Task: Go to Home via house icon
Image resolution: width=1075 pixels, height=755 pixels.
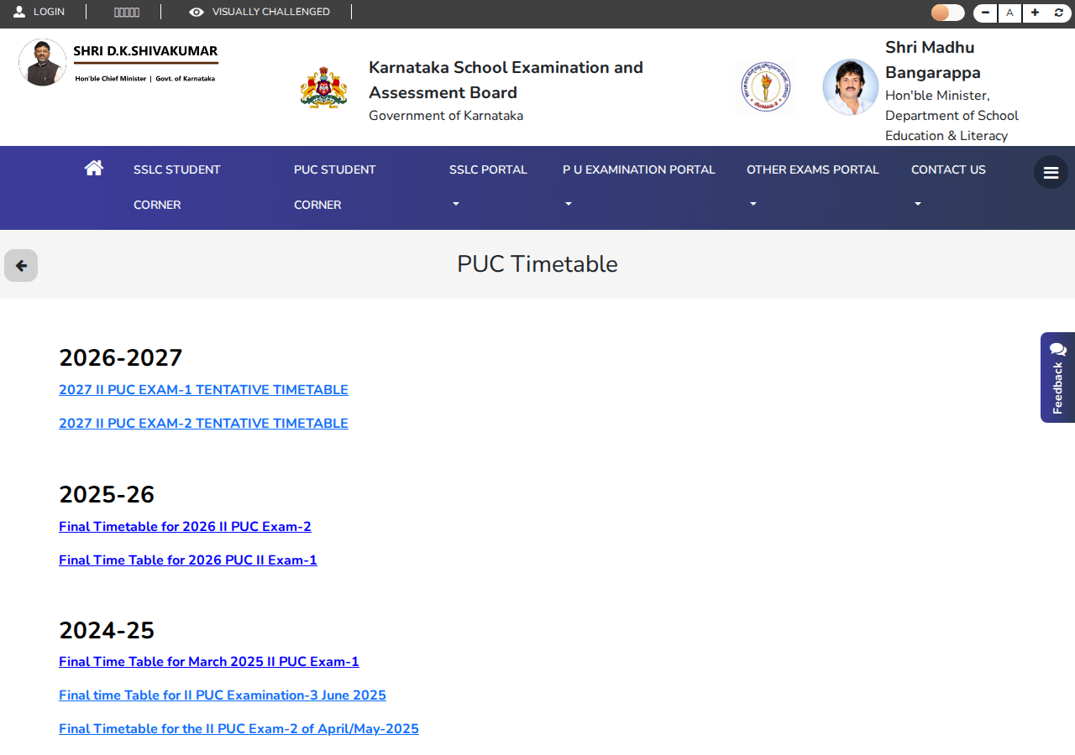Action: 93,168
